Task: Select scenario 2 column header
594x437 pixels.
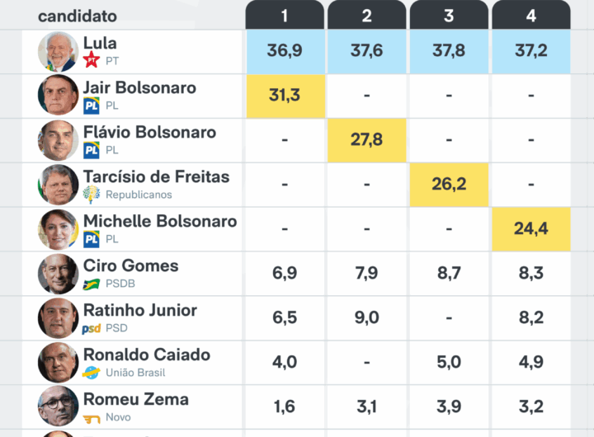Action: [366, 16]
